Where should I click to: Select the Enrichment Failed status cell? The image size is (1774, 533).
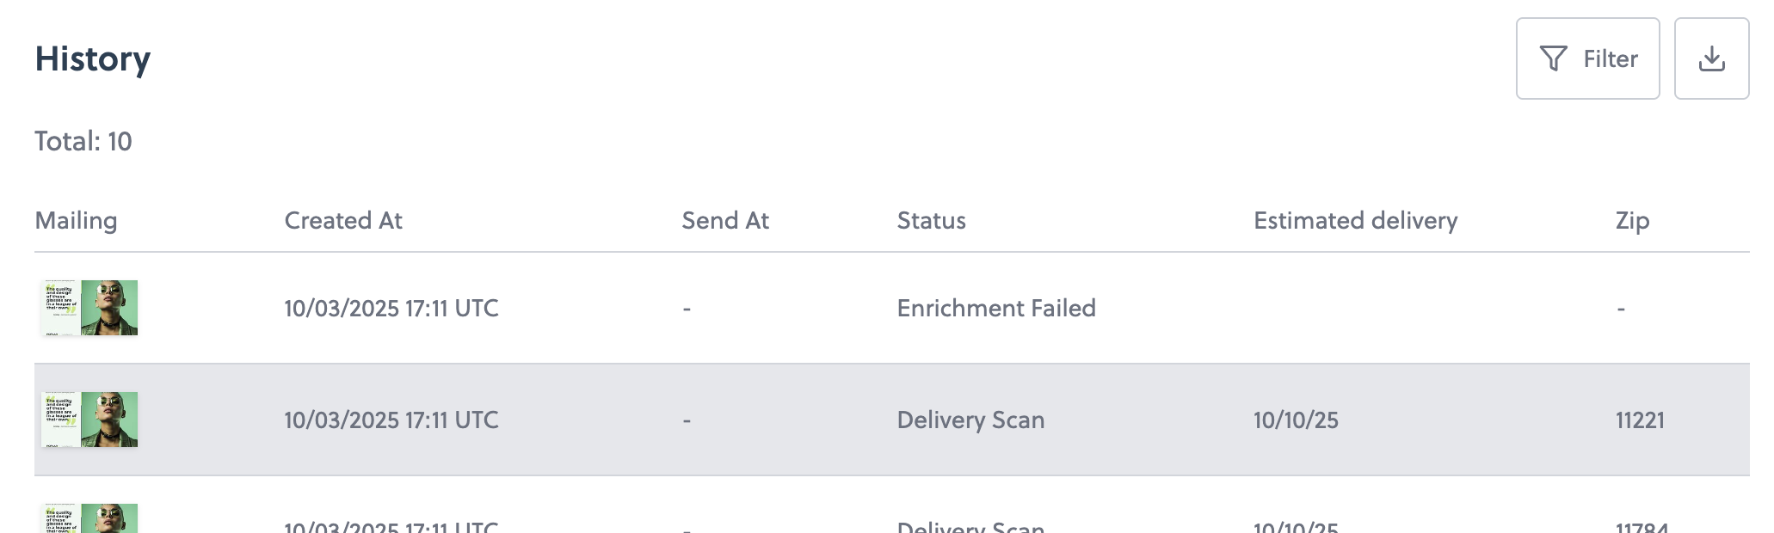pyautogui.click(x=996, y=308)
